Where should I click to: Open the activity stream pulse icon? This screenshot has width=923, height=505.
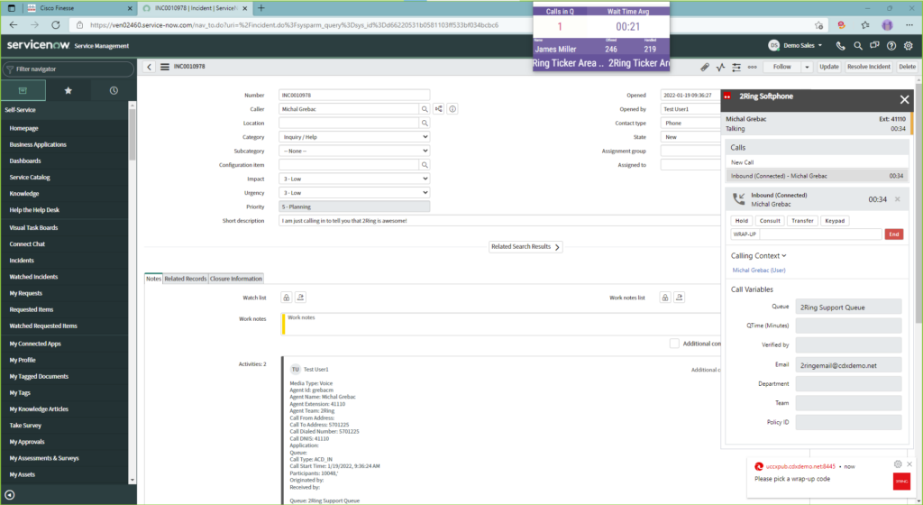click(x=720, y=67)
